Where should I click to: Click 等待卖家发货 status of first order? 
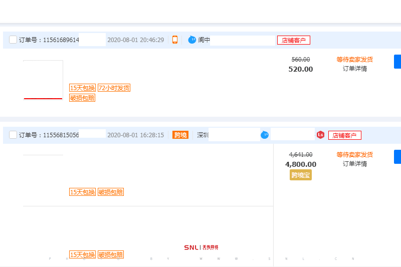pyautogui.click(x=355, y=60)
